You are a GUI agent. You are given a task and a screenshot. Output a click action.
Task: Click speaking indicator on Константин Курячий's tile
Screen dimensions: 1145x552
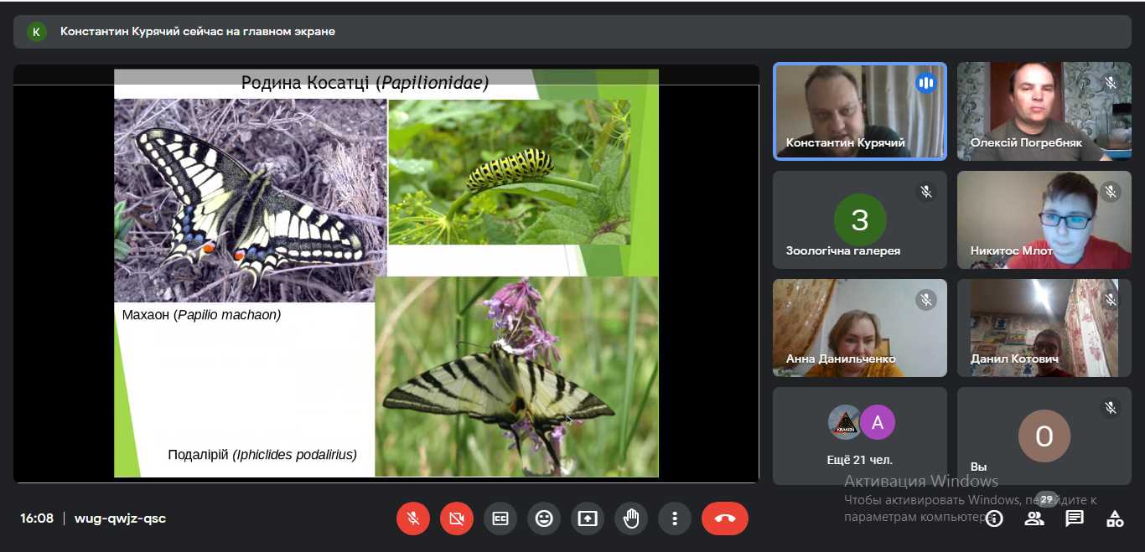point(926,83)
